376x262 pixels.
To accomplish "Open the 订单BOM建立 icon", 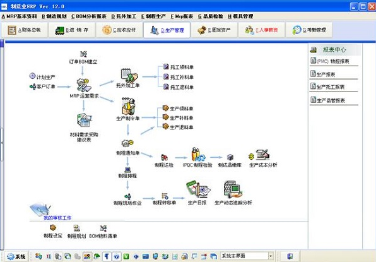I will pyautogui.click(x=83, y=54).
